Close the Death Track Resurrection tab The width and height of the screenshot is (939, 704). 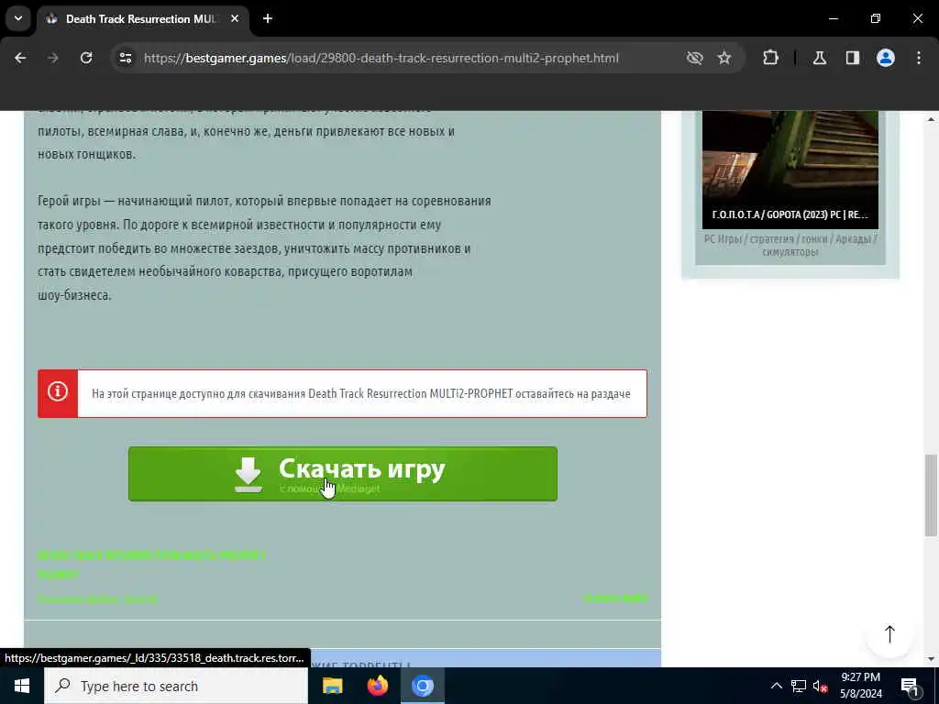tap(235, 18)
